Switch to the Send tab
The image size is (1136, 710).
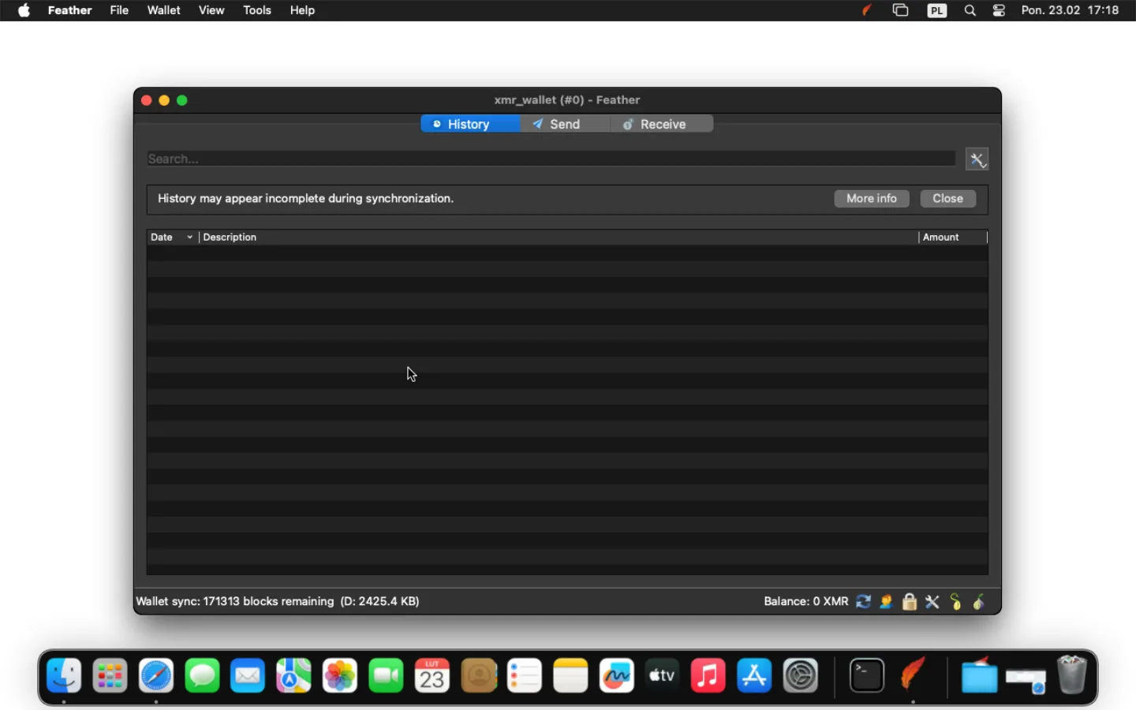(x=565, y=124)
